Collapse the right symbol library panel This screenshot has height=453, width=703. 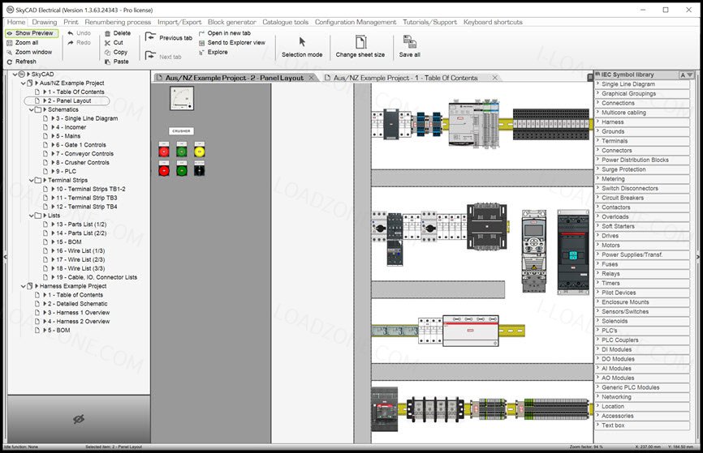point(697,257)
